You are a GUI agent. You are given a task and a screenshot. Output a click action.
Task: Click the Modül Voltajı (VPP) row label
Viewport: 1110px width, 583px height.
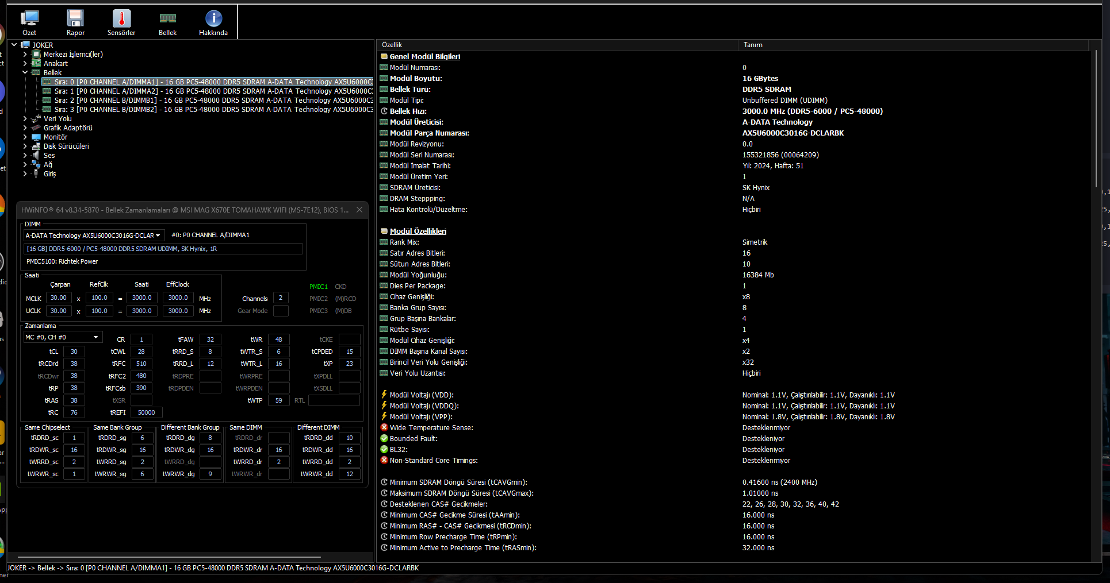pyautogui.click(x=422, y=416)
